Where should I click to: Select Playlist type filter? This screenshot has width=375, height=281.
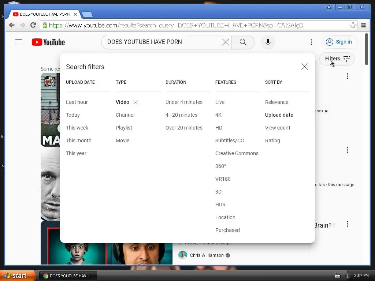(124, 128)
